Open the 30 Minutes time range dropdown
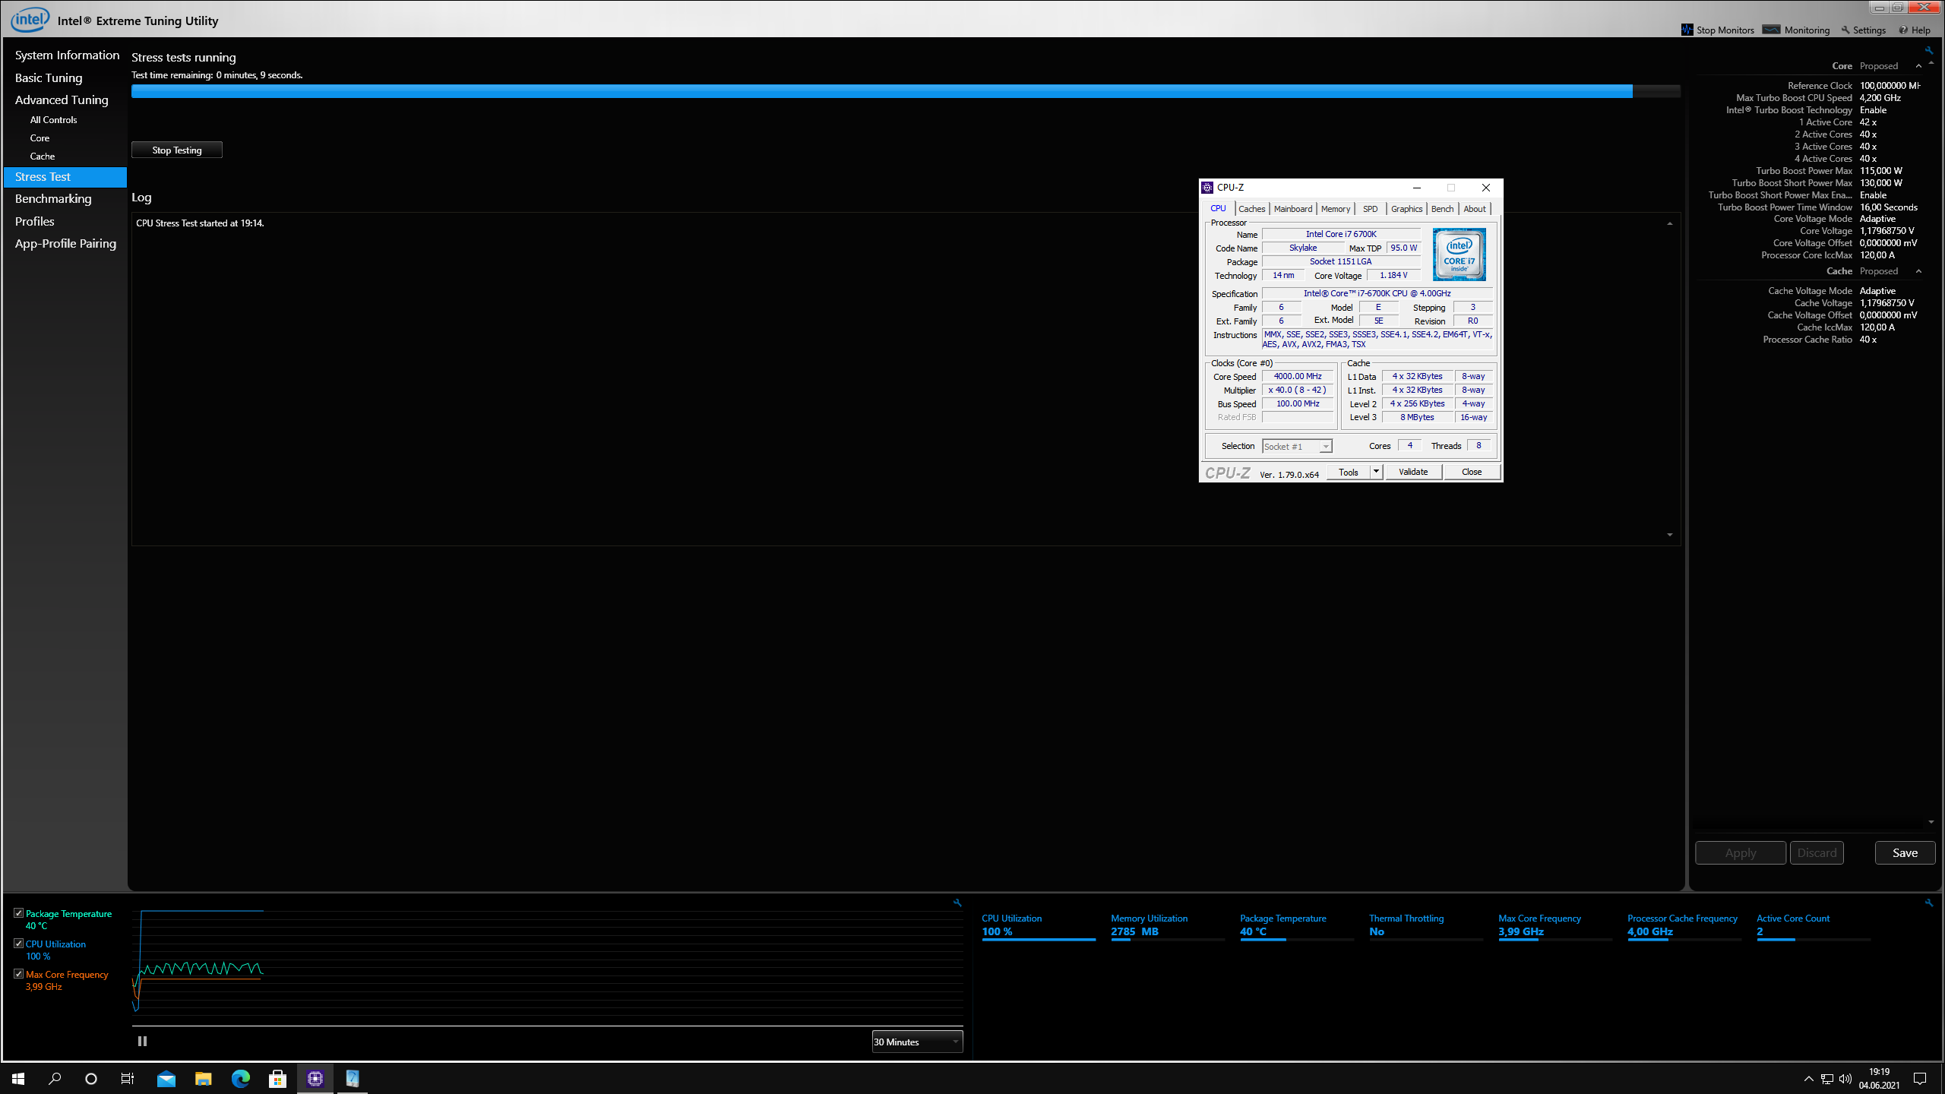The height and width of the screenshot is (1094, 1945). tap(917, 1042)
